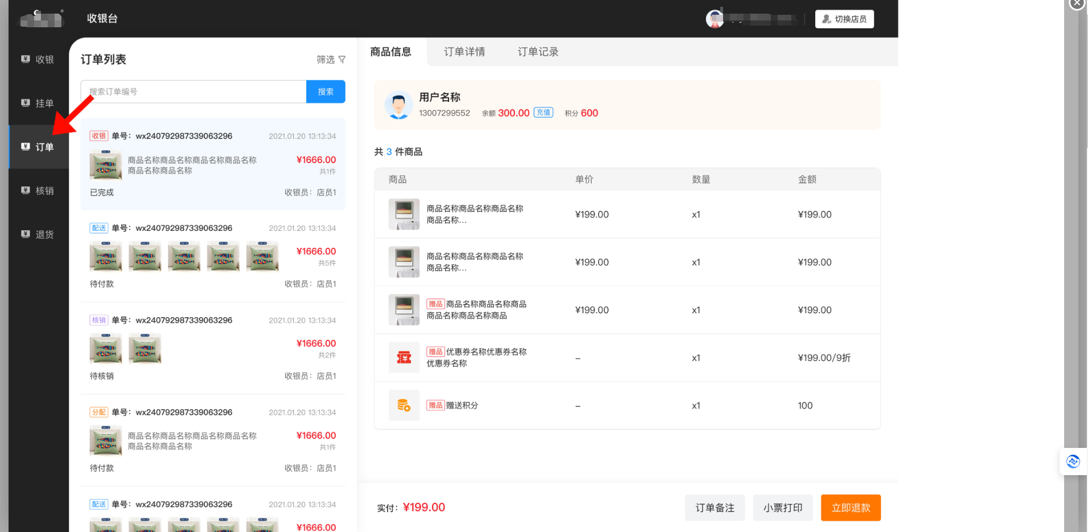1088x532 pixels.
Task: Click the coupon gift icon in product table
Action: point(404,358)
